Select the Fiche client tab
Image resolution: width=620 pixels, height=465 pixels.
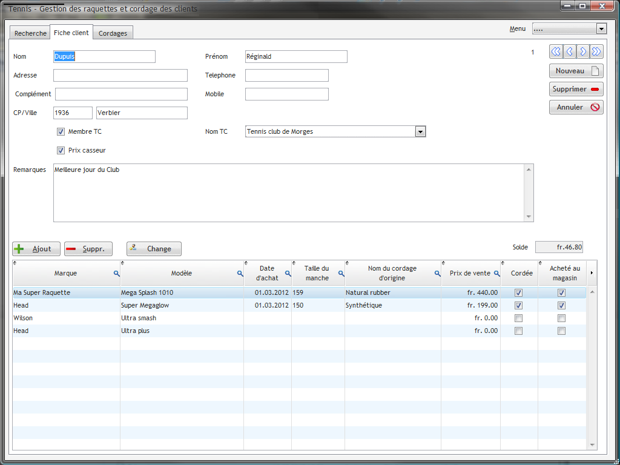click(x=71, y=33)
